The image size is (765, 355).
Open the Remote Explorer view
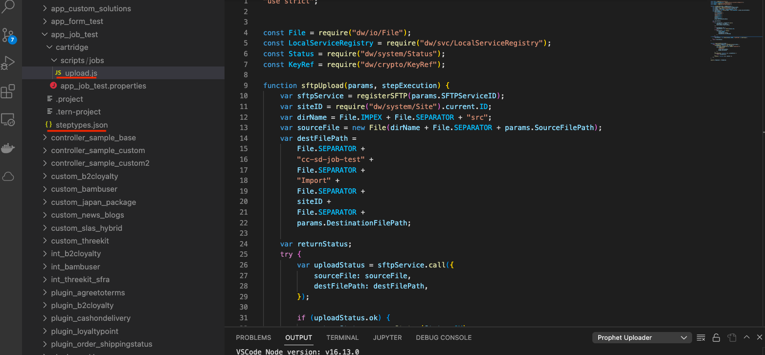pos(8,119)
